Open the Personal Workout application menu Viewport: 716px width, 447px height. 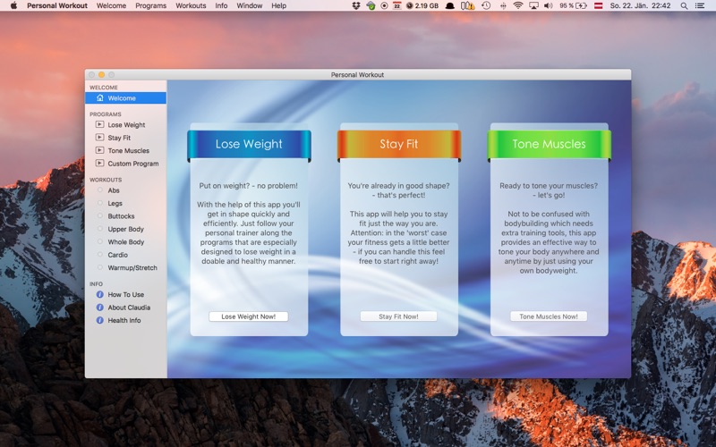tap(57, 6)
